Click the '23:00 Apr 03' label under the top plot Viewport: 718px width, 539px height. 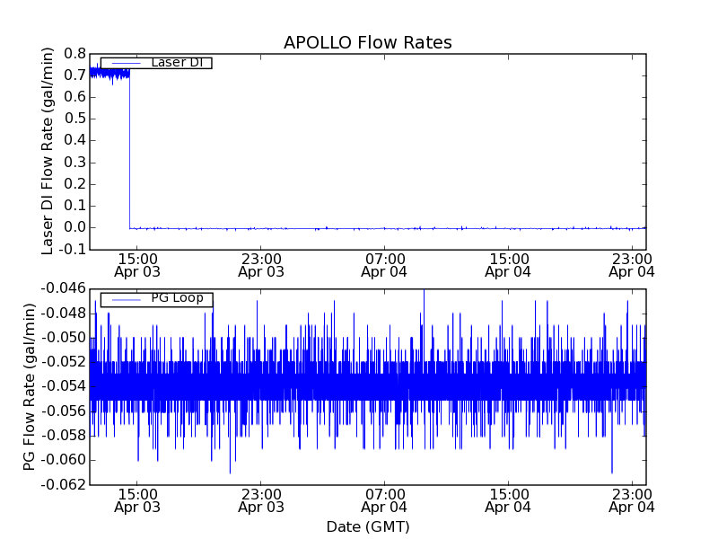pos(261,265)
